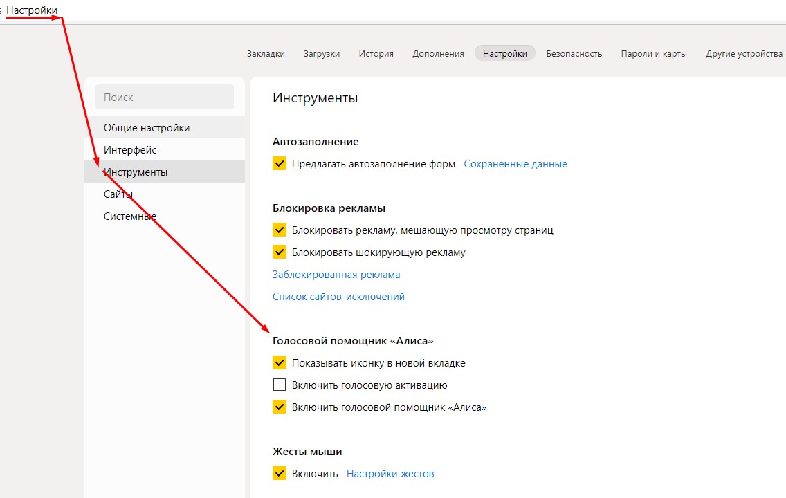This screenshot has height=498, width=786.
Task: Open Список сайтов-исключений link
Action: 338,297
